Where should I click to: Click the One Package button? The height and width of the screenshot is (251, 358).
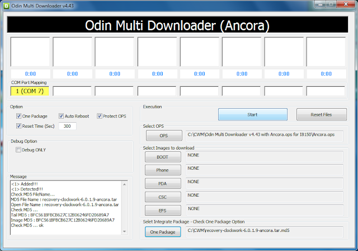click(x=163, y=232)
